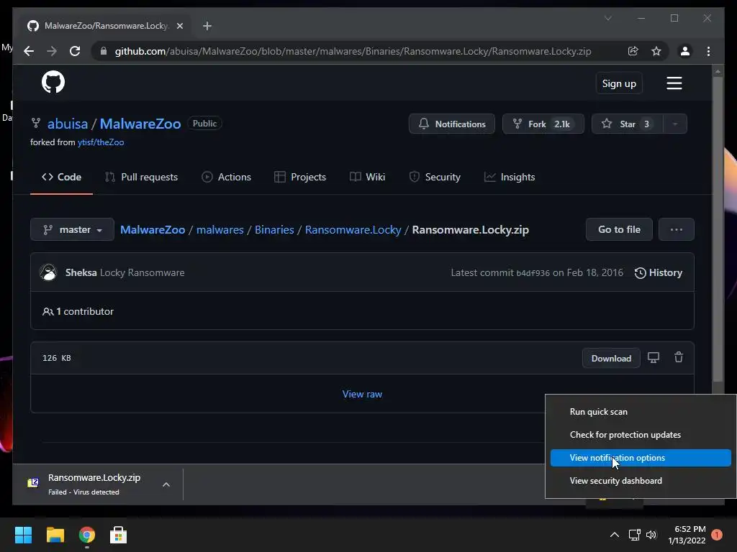
Task: Click the Notifications button
Action: point(452,124)
